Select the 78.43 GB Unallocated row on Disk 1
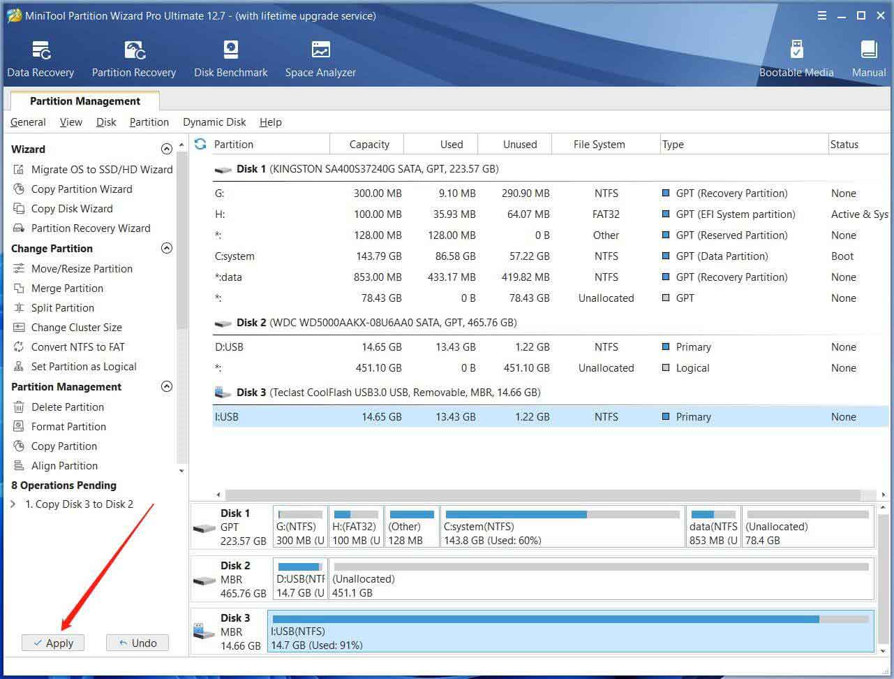The height and width of the screenshot is (679, 894). click(x=551, y=298)
